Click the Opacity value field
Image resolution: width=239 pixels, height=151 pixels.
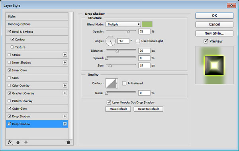[x=144, y=31]
